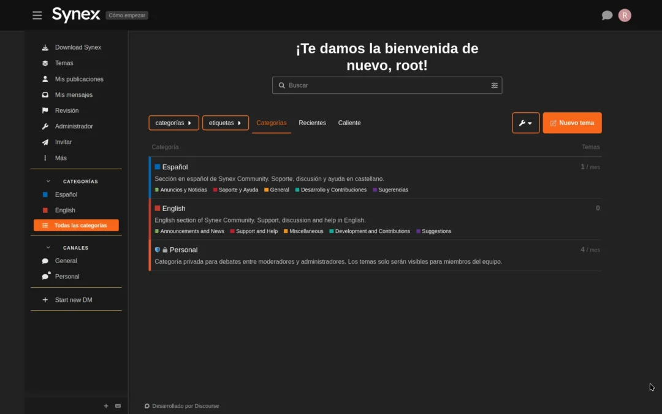Viewport: 662px width, 414px height.
Task: Open the Administrador wrench icon in sidebar
Action: (45, 126)
